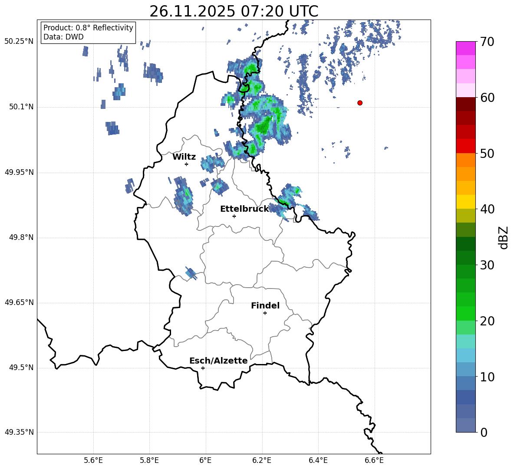Click 'Product: 0.8° Reflectivity' text
The width and height of the screenshot is (514, 469).
(88, 27)
